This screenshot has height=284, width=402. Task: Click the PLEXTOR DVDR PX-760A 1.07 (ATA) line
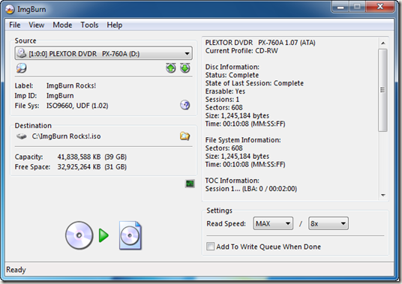(260, 43)
